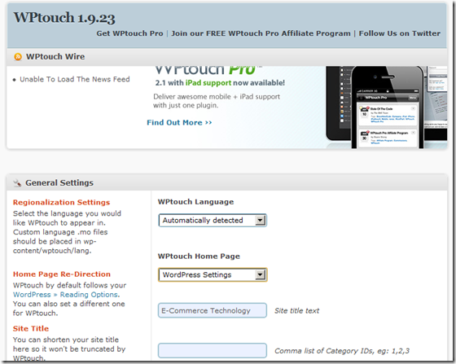Image resolution: width=456 pixels, height=364 pixels.
Task: Follow Us on Twitter link
Action: [400, 33]
